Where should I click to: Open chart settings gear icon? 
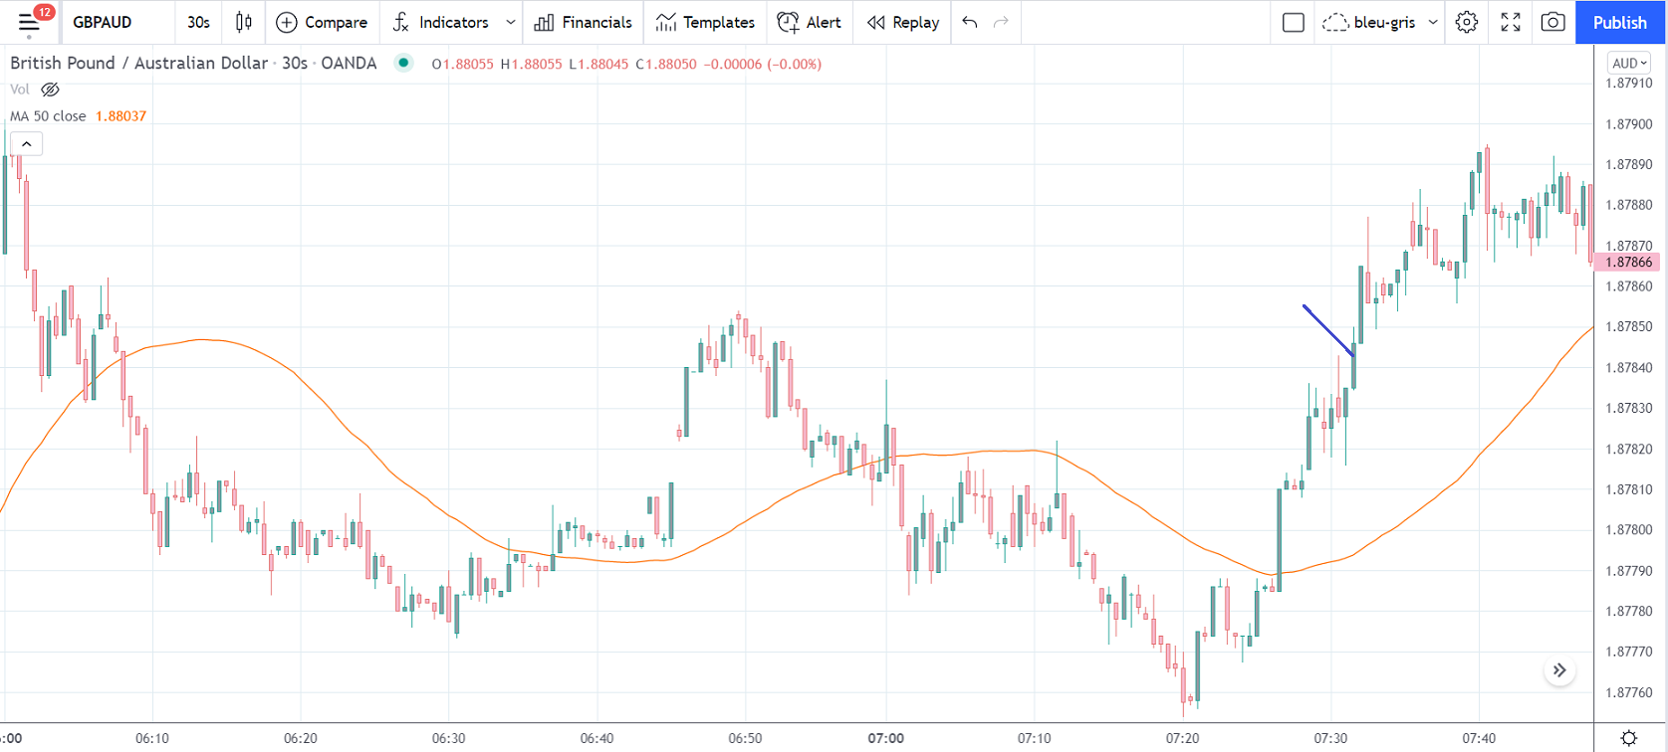1466,22
